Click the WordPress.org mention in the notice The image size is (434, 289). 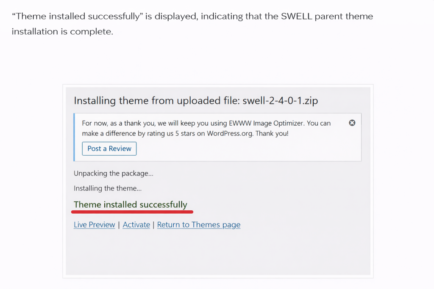point(229,133)
